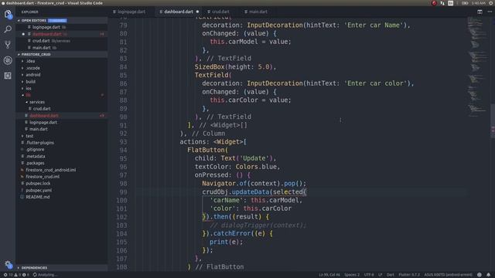
Task: Click the line and column indicator in status bar
Action: [329, 275]
